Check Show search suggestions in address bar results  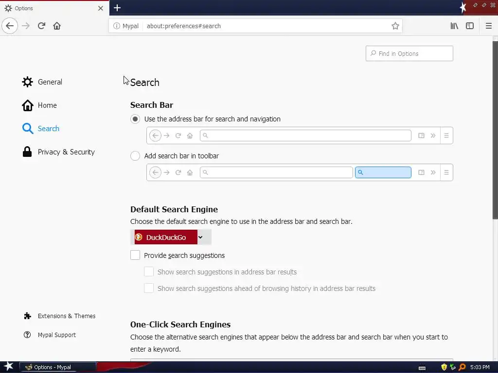(149, 272)
